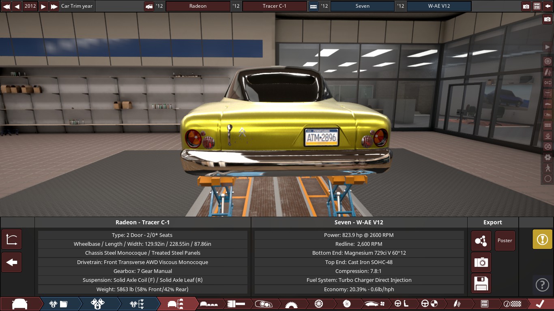Image resolution: width=554 pixels, height=311 pixels.
Task: Click the graph axes icon at lower left
Action: (x=12, y=239)
